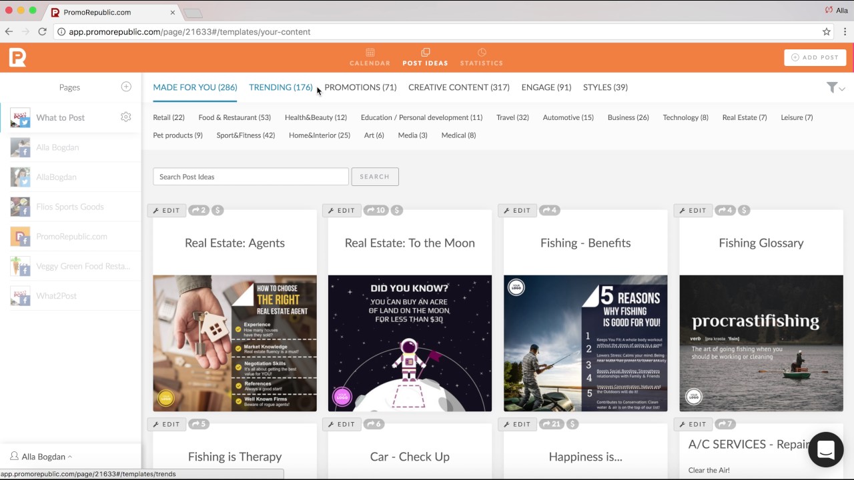Click share count badge on Real Estate: Agents

click(x=199, y=210)
